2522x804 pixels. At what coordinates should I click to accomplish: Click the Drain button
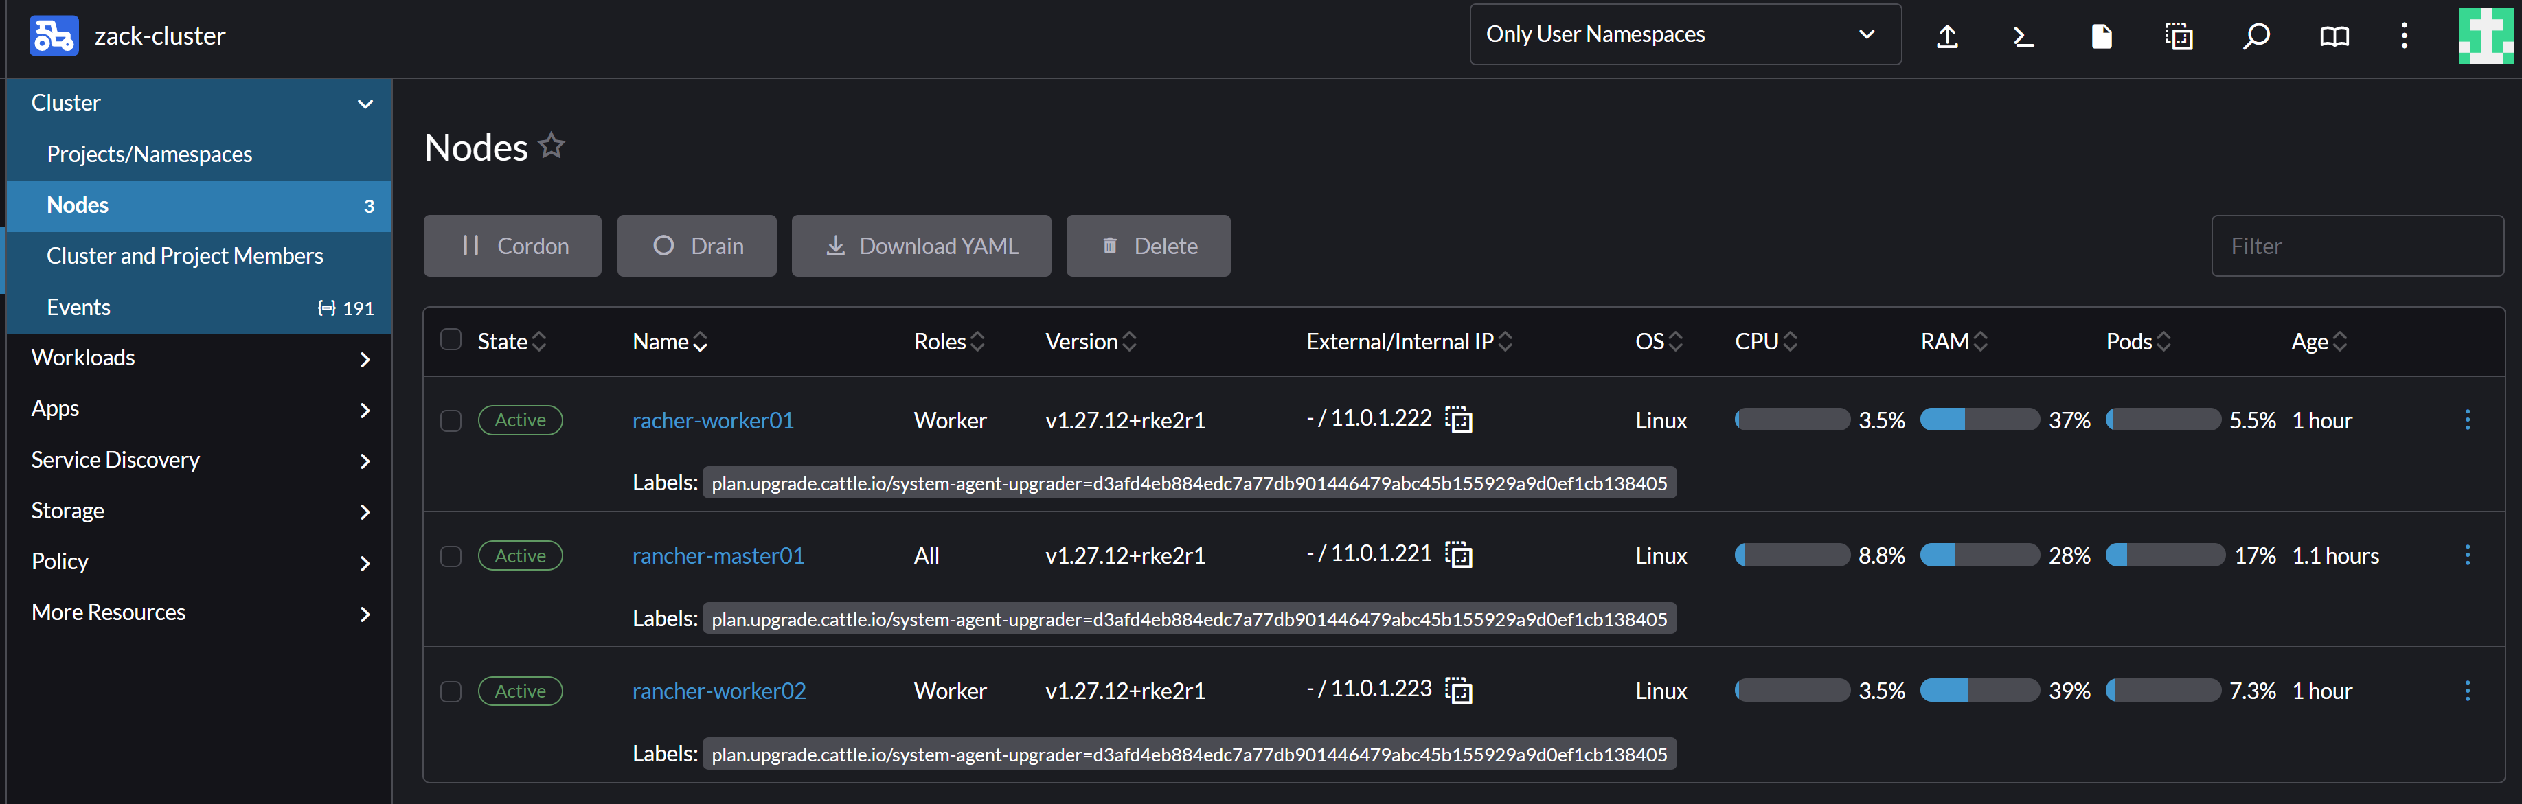pos(696,246)
